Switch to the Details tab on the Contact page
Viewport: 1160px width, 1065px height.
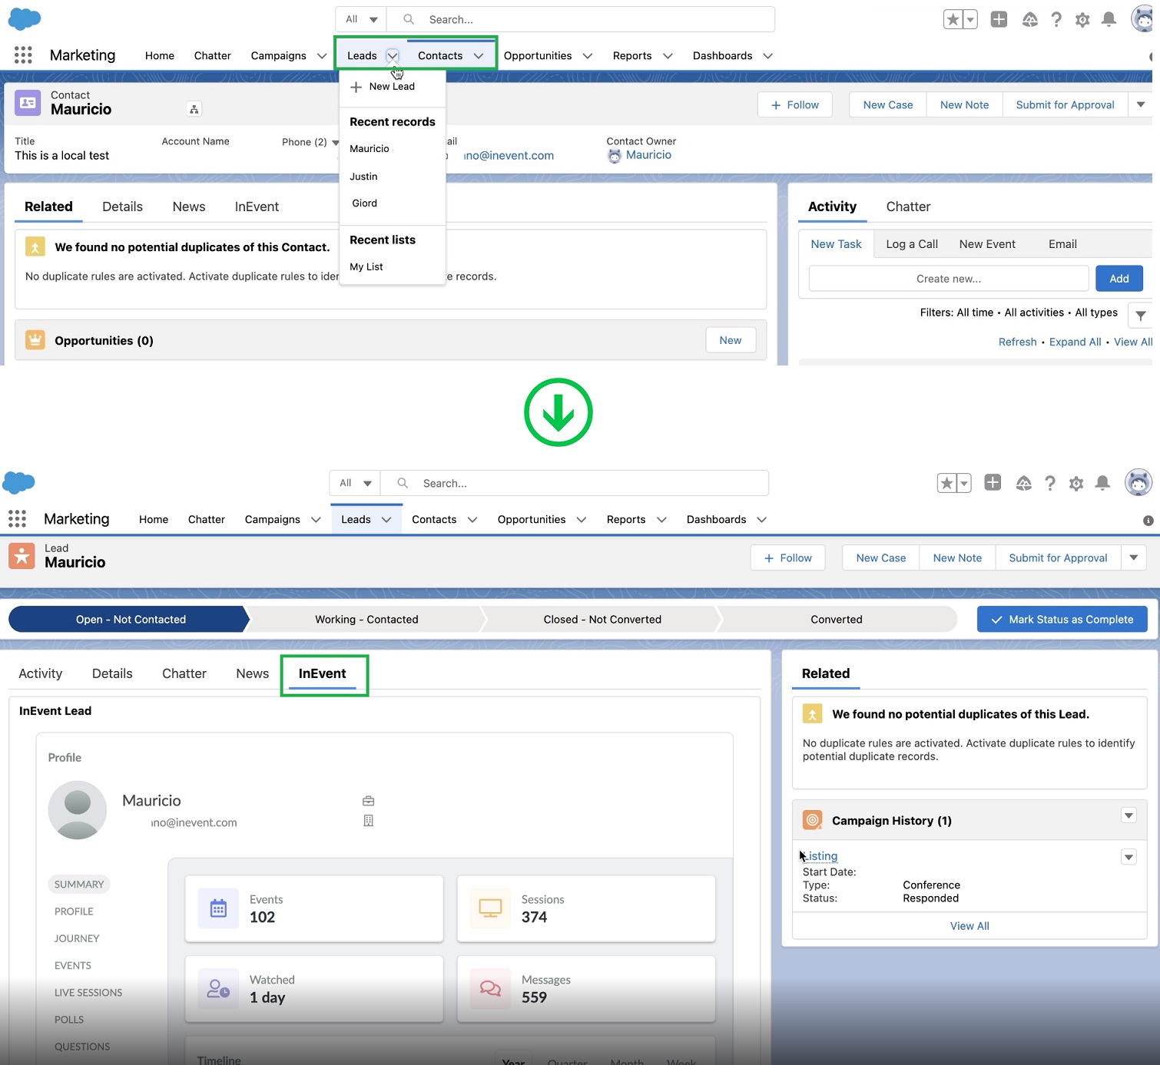point(122,207)
